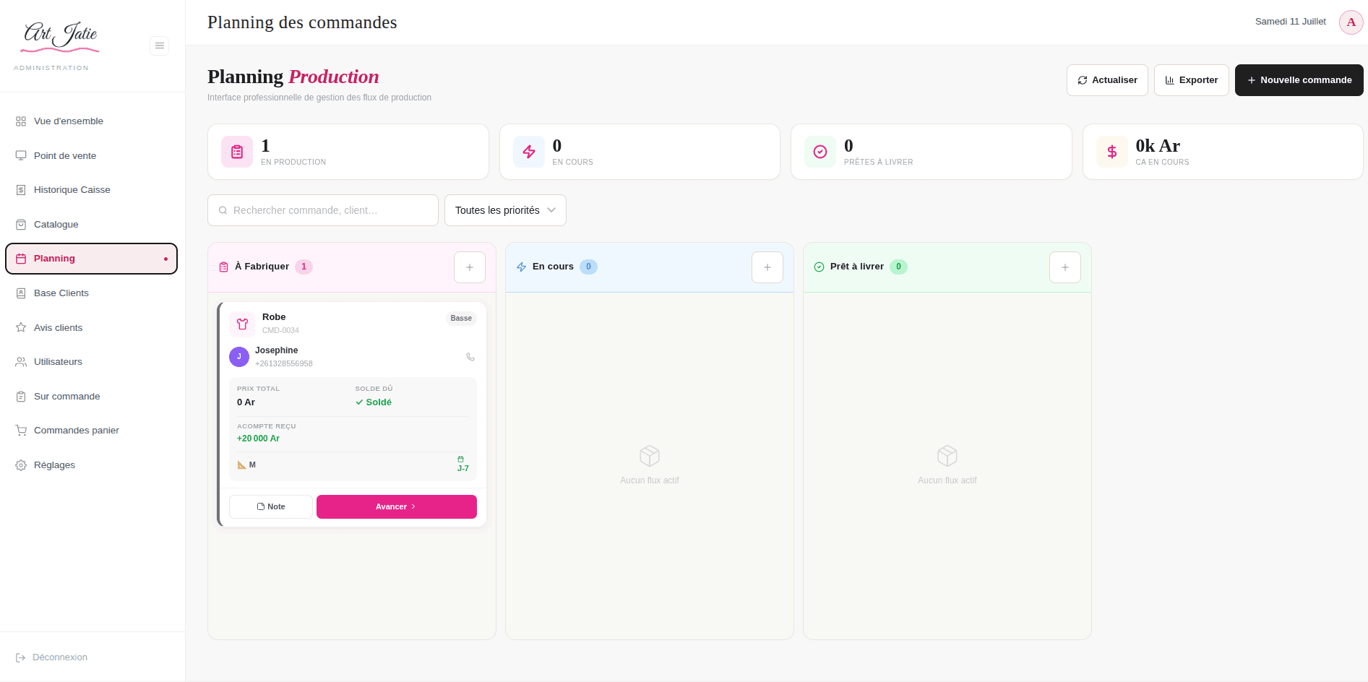Open the Toutes les priorités dropdown
The width and height of the screenshot is (1368, 682).
pos(505,210)
